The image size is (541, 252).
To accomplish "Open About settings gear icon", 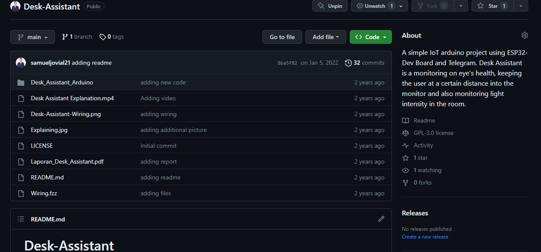I will click(525, 35).
